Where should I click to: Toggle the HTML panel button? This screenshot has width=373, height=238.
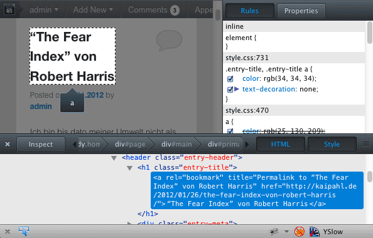281,144
